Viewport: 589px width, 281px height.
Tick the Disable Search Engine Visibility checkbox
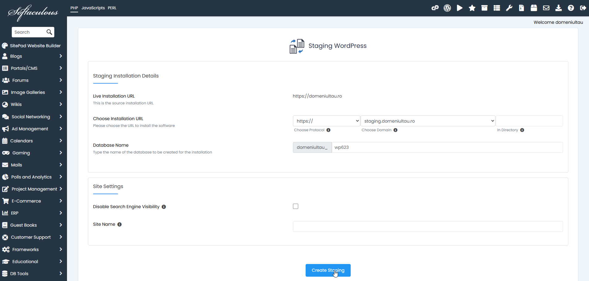[295, 206]
